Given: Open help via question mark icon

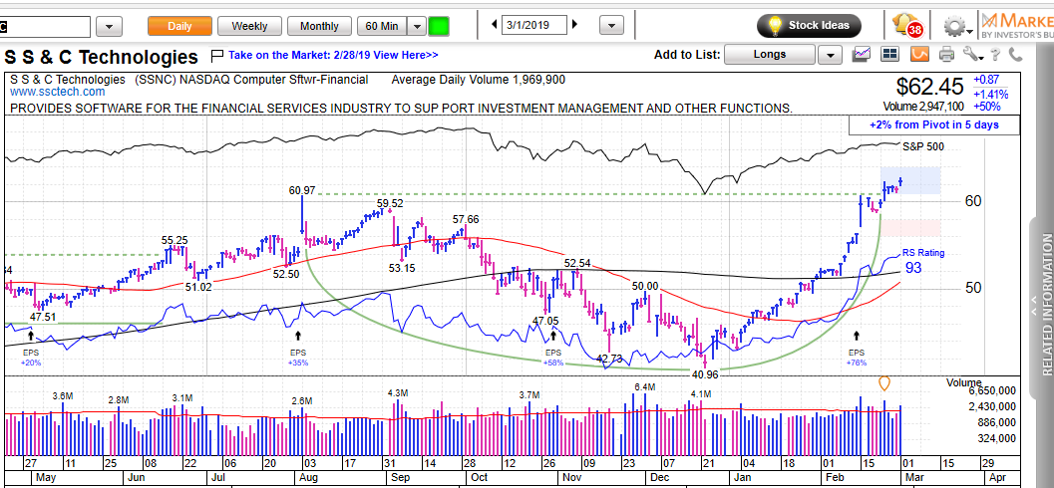Looking at the screenshot, I should 996,55.
